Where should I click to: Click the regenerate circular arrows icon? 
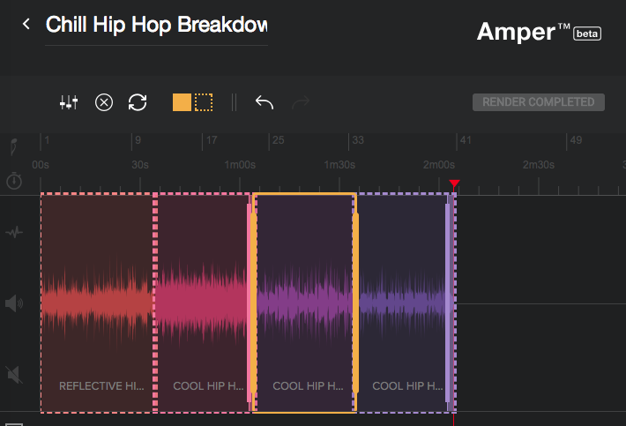click(138, 102)
